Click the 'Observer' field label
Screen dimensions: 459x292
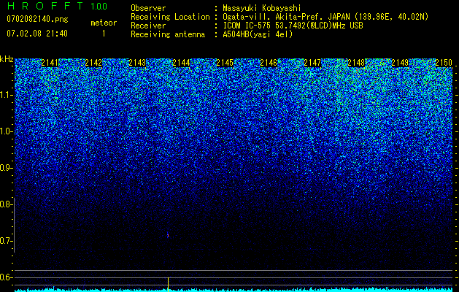click(148, 8)
